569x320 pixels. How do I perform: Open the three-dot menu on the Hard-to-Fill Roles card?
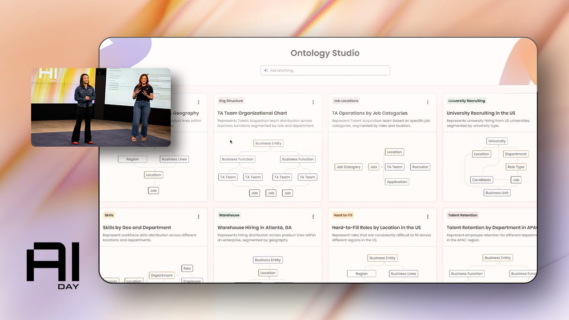[428, 216]
